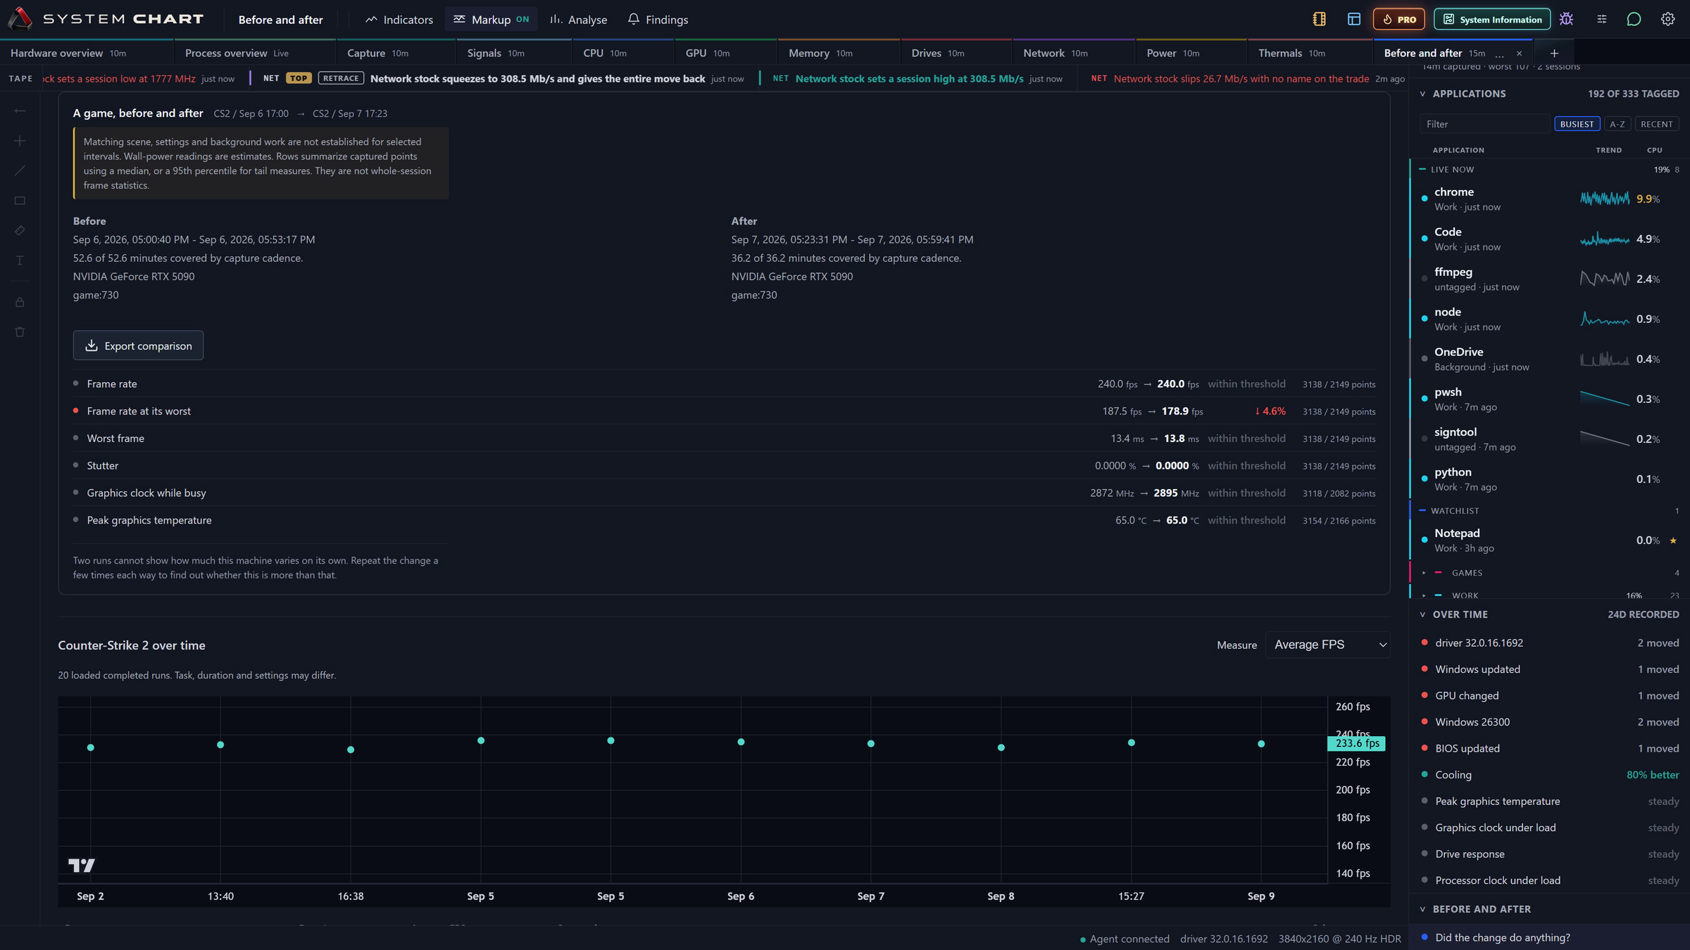Click the PRO upgrade button
This screenshot has width=1690, height=950.
point(1398,19)
